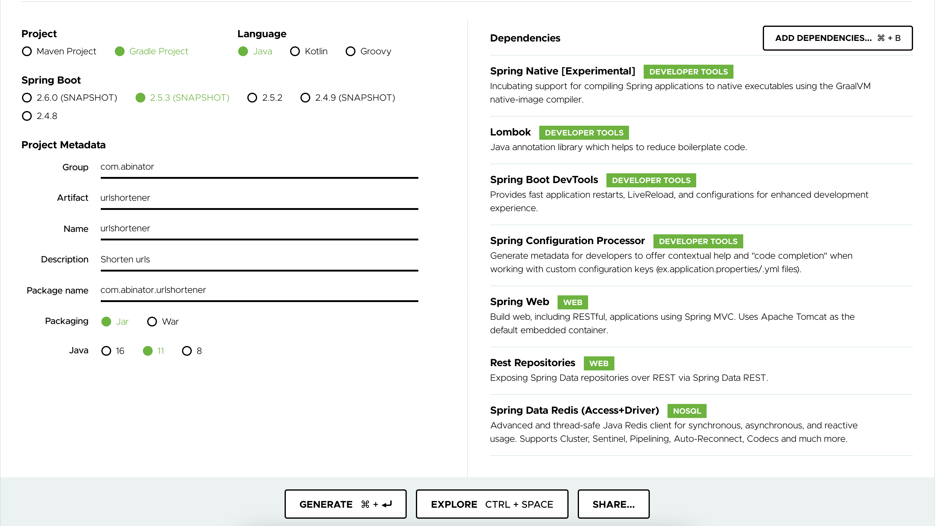Screen dimensions: 946x526
Task: Select Maven Project radio button
Action: coord(27,51)
